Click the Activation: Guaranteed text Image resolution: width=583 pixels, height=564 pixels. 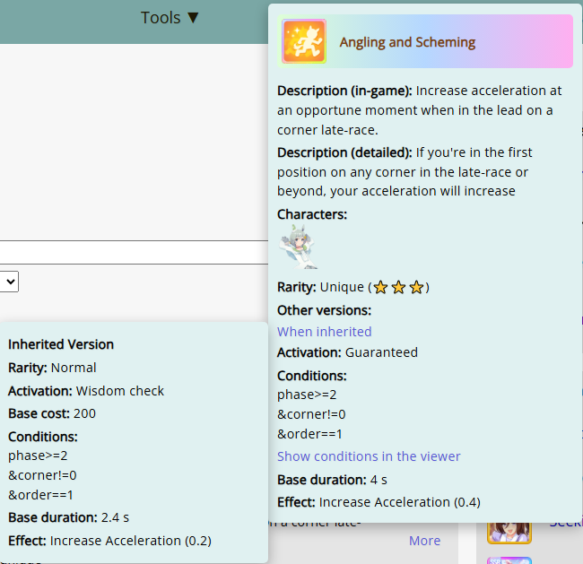pos(347,352)
